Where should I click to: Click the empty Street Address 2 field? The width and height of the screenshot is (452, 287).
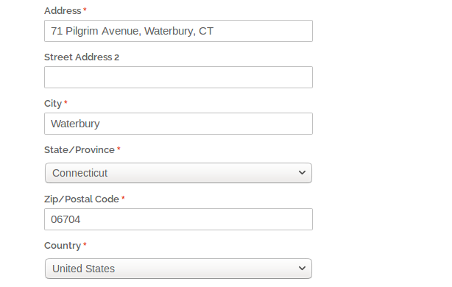[x=178, y=77]
